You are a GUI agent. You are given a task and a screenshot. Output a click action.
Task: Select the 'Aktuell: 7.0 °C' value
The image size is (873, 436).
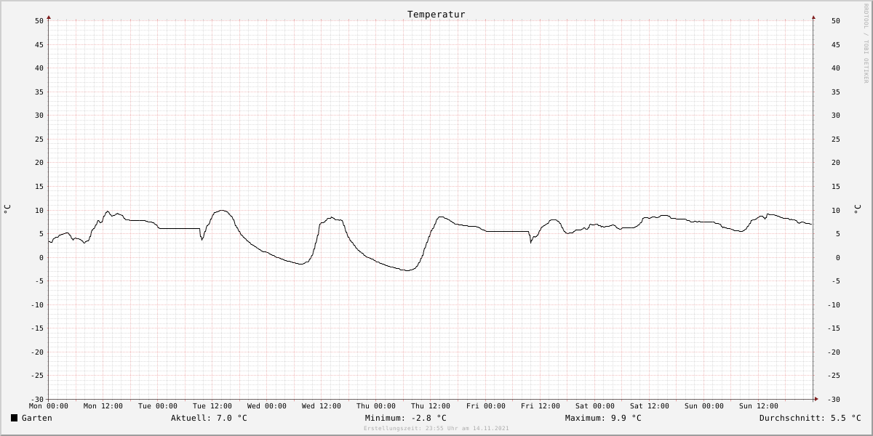click(209, 418)
